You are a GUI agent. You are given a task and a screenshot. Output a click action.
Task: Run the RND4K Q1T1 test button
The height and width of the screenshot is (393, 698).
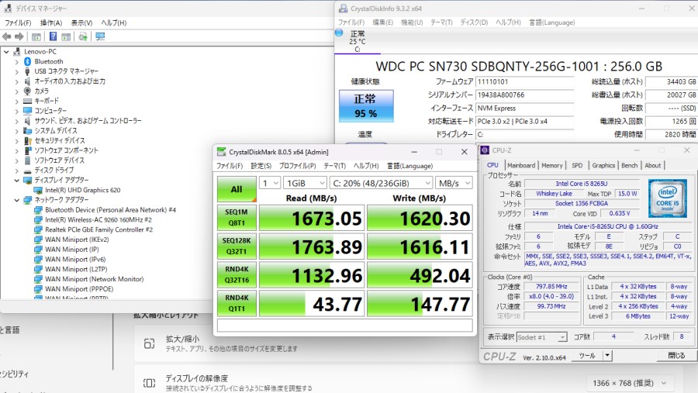coord(237,303)
